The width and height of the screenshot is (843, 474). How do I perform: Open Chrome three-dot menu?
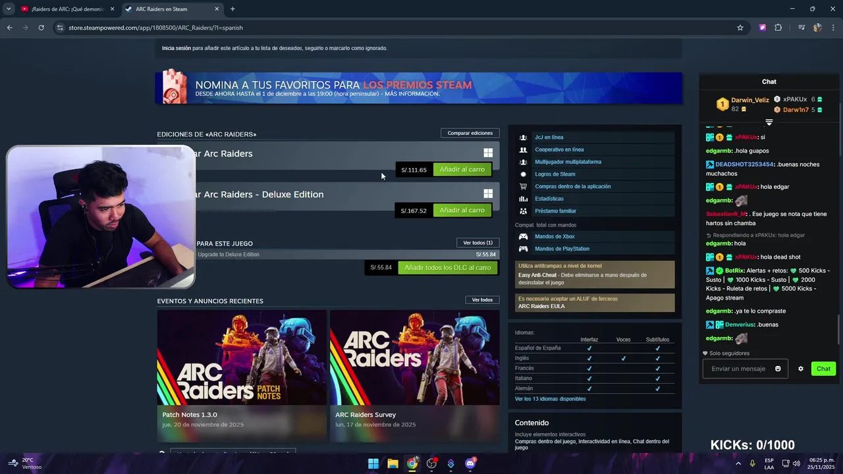(833, 28)
